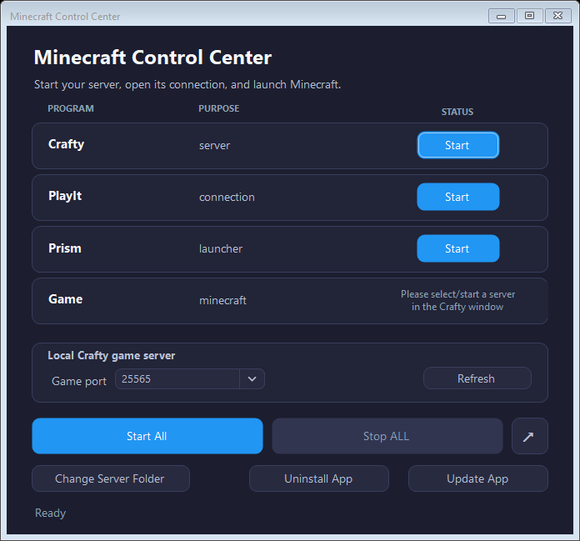This screenshot has height=541, width=580.
Task: Click the 'launcher' purpose text
Action: click(221, 248)
